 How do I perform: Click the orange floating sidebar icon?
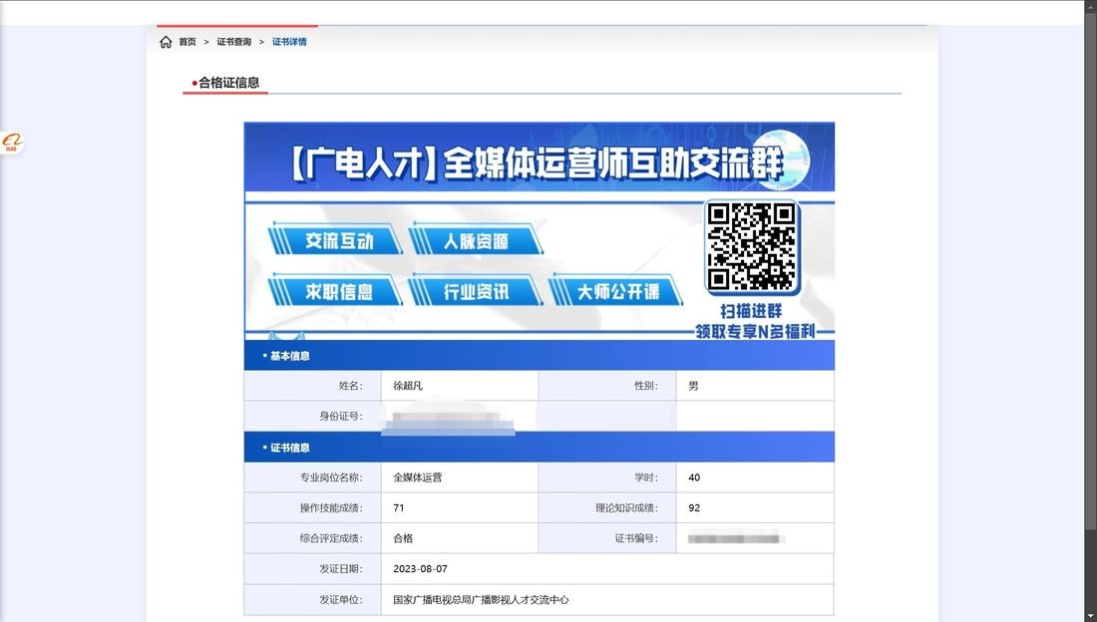tap(12, 142)
